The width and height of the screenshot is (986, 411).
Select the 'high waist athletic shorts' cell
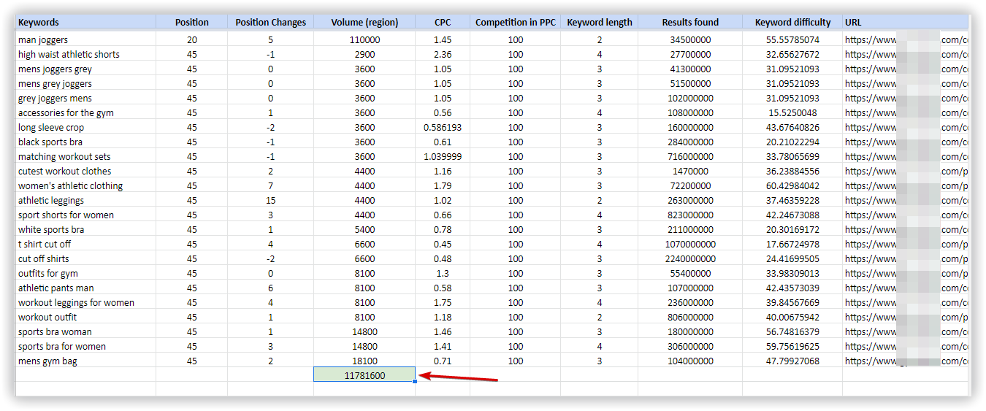click(85, 54)
